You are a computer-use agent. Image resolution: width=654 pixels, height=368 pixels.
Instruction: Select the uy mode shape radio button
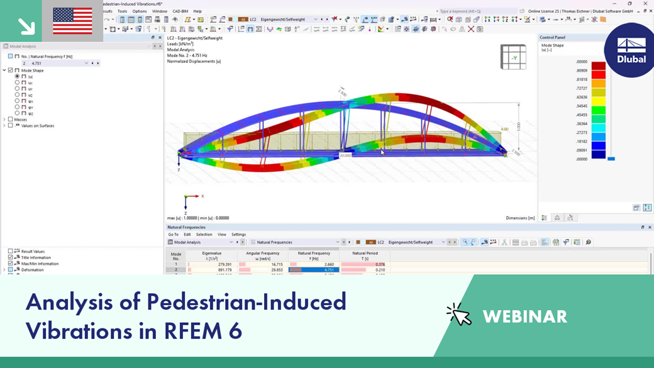17,89
